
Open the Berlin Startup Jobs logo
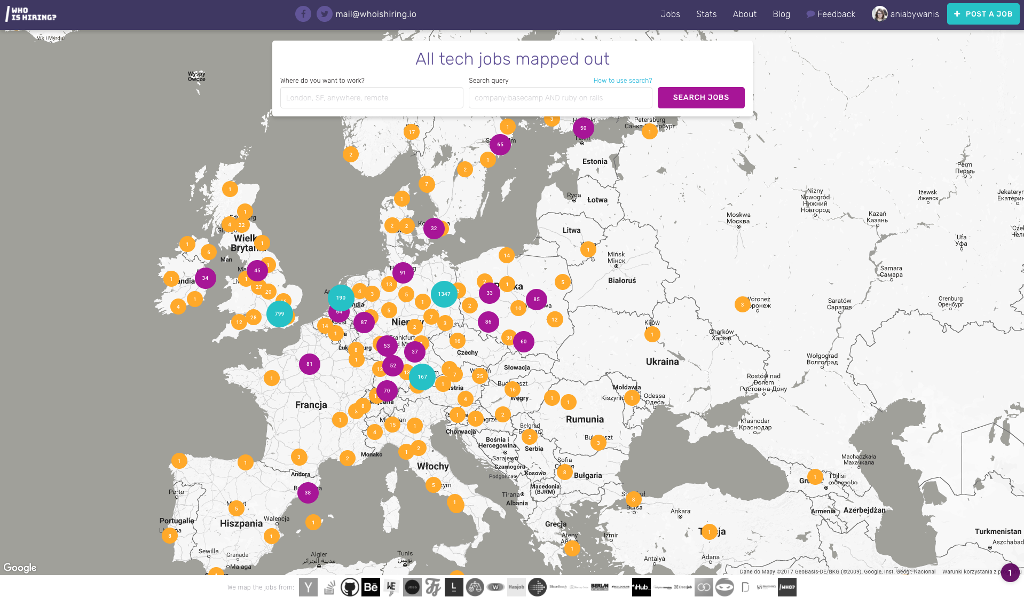[x=600, y=587]
